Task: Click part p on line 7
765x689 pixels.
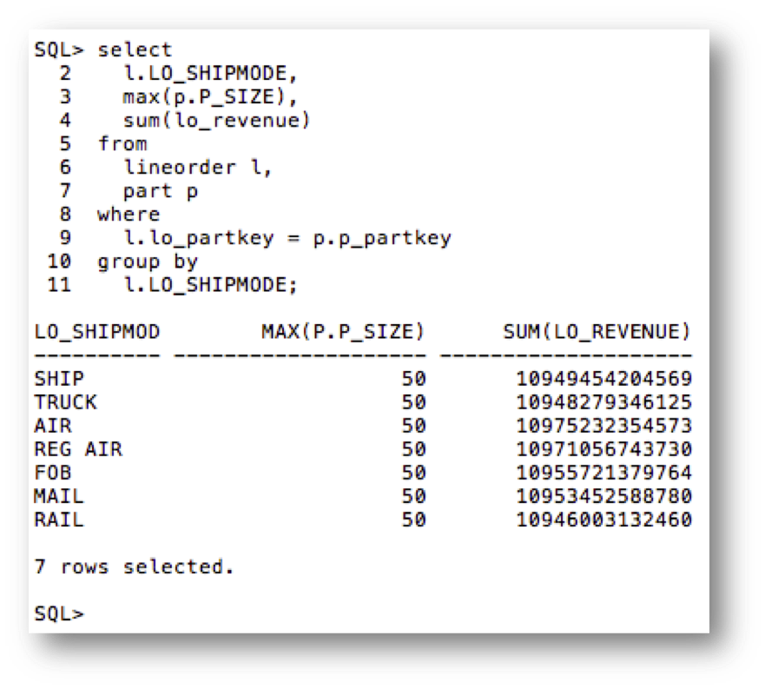Action: point(160,190)
